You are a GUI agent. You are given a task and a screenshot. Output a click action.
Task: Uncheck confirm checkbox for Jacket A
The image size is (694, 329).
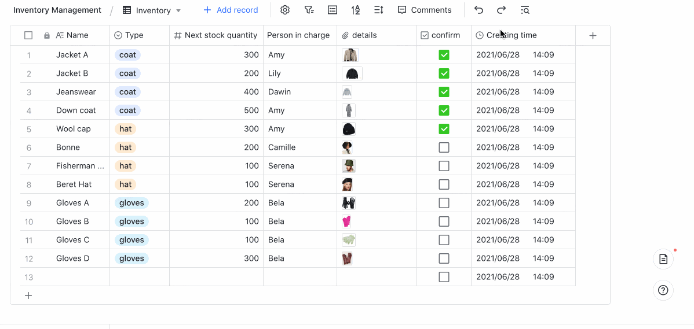[x=444, y=55]
